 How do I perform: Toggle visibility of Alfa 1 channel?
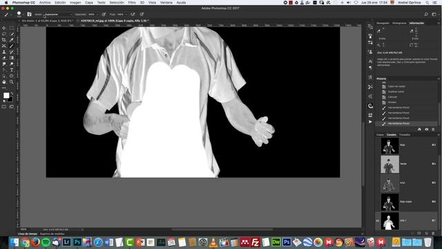pyautogui.click(x=378, y=221)
